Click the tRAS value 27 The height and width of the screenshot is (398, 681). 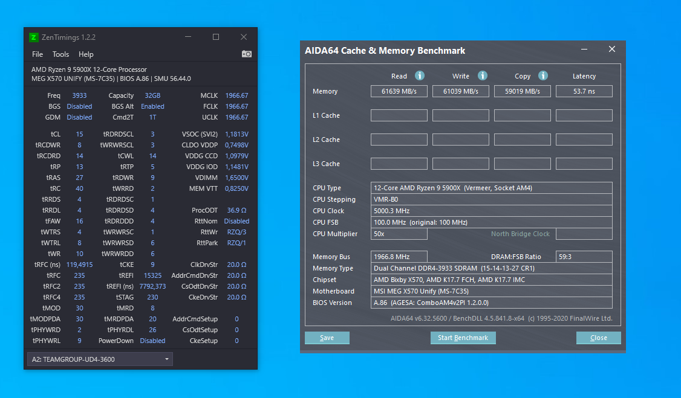coord(79,178)
